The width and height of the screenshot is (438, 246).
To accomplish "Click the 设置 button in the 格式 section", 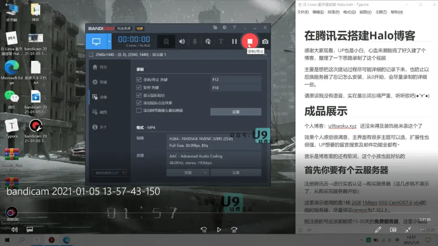I will 236,173.
